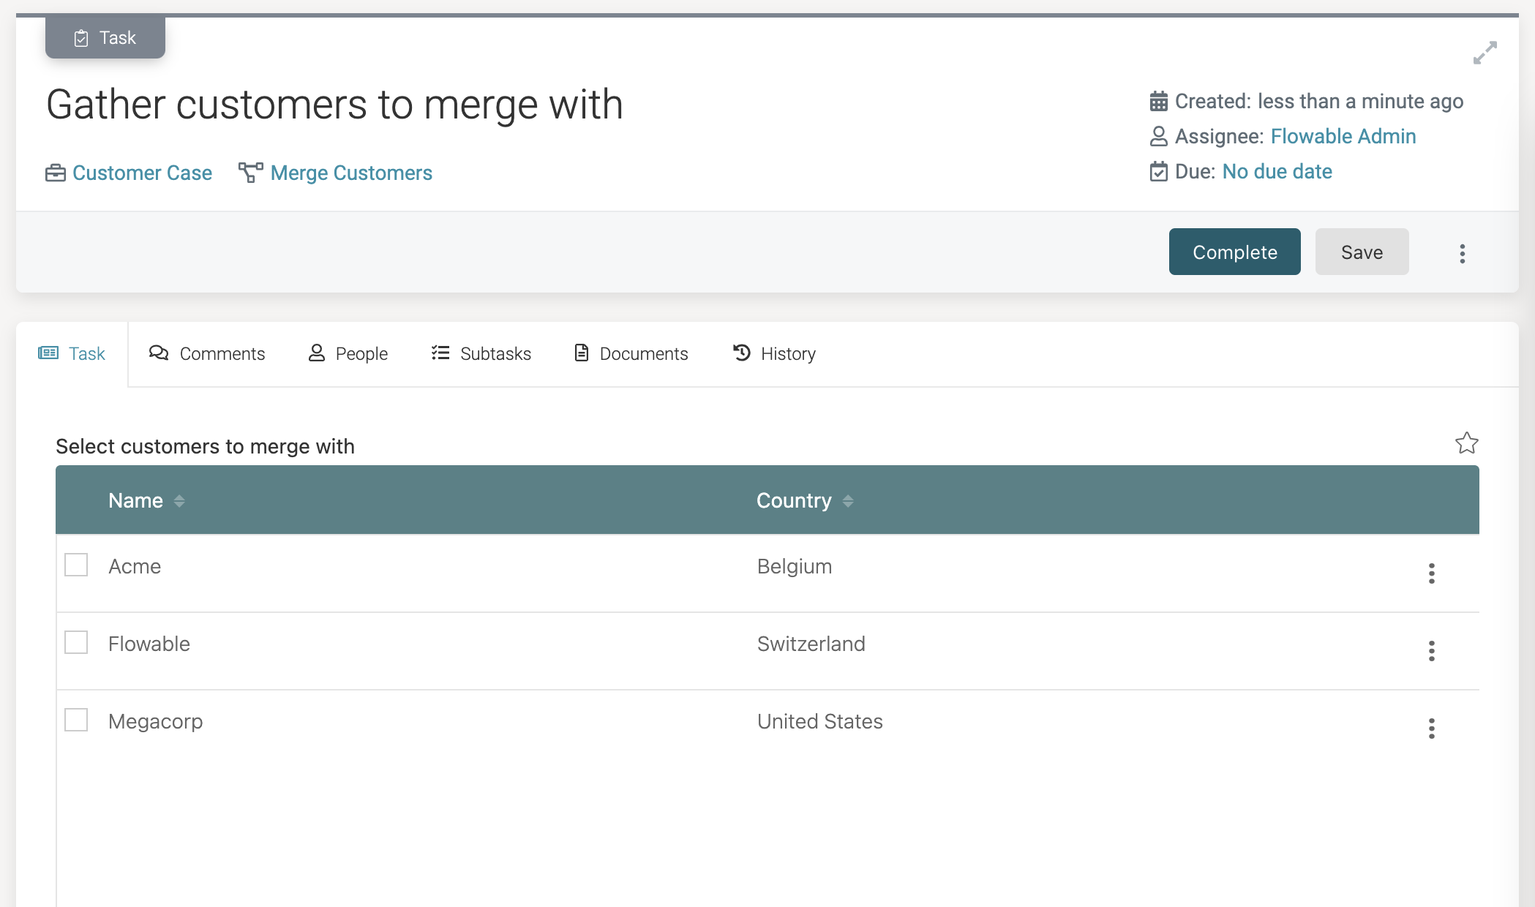Switch to the Comments tab
The height and width of the screenshot is (907, 1535).
pyautogui.click(x=207, y=354)
